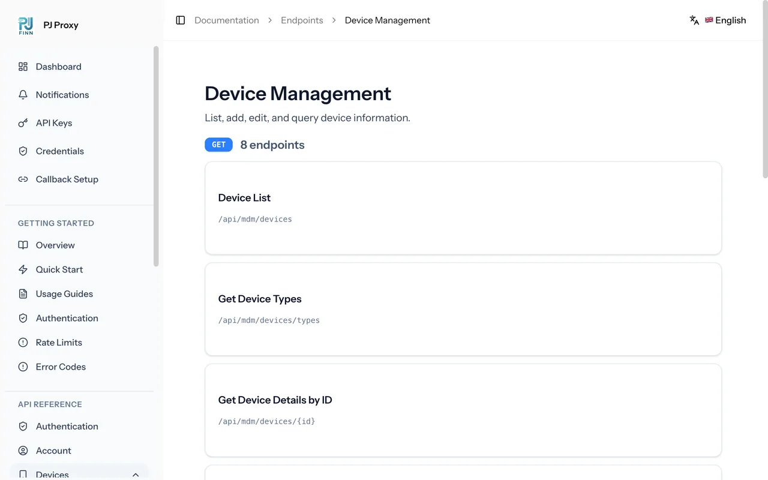This screenshot has width=768, height=480.
Task: Click the Credentials shield icon
Action: [x=23, y=151]
